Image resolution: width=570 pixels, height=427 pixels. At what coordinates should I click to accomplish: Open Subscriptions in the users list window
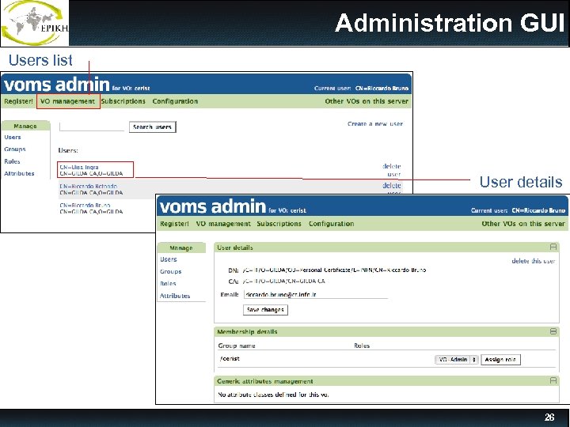[x=123, y=101]
